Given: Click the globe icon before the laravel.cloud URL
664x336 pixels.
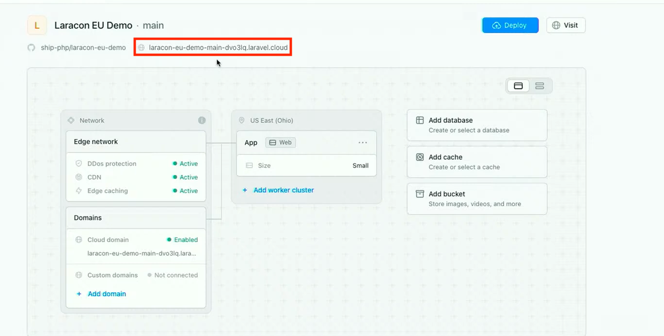Looking at the screenshot, I should coord(142,48).
